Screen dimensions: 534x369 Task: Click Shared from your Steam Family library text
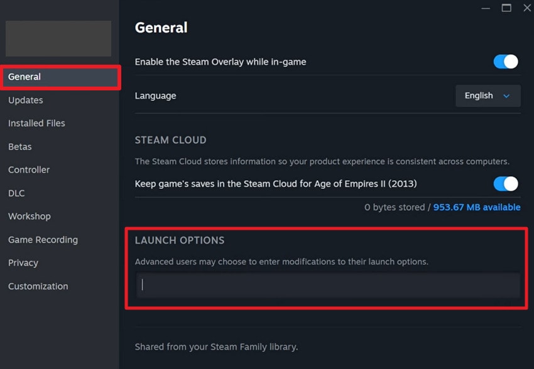216,346
